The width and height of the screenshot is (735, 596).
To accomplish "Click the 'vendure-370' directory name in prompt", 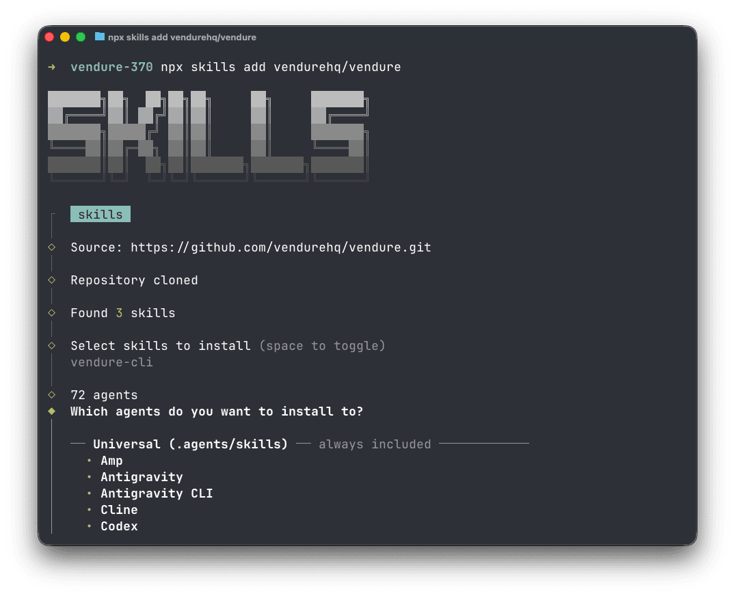I will click(x=111, y=67).
